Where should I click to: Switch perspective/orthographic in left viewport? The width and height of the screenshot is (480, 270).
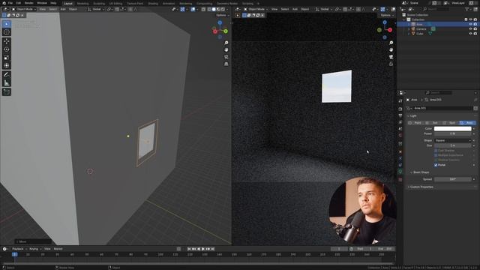pyautogui.click(x=226, y=64)
